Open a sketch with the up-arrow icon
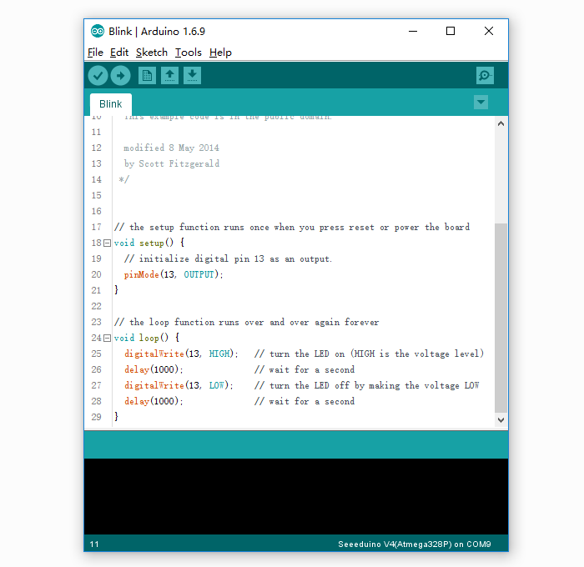 169,76
